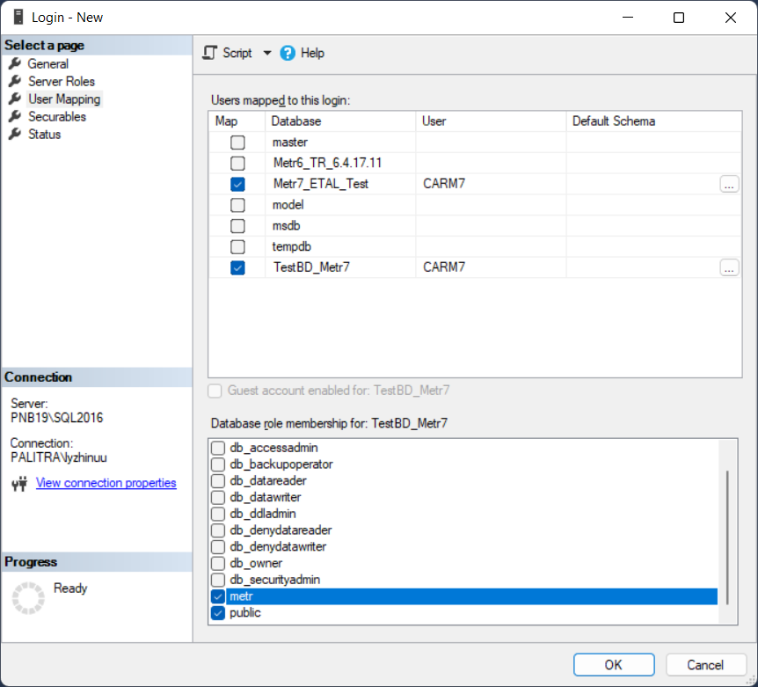Viewport: 758px width, 687px height.
Task: Open the Status page
Action: click(x=45, y=134)
